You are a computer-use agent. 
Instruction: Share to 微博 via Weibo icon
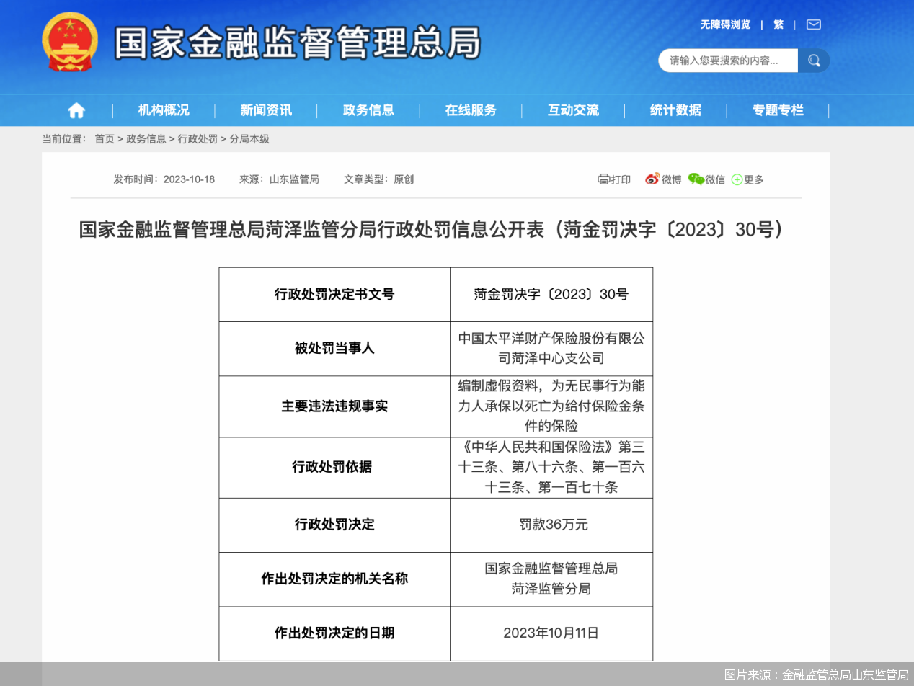click(652, 179)
